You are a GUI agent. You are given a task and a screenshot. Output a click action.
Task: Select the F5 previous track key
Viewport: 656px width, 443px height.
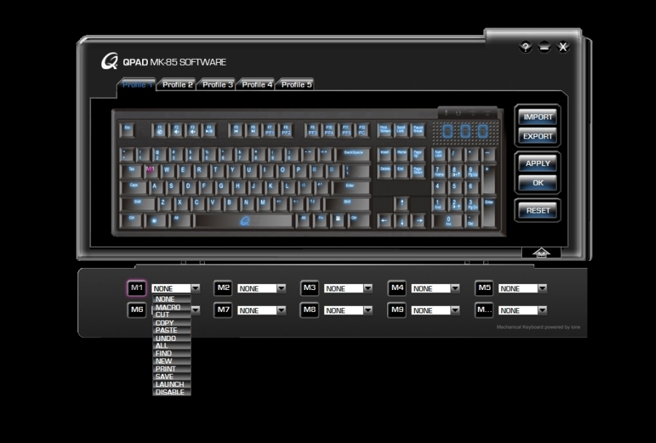click(236, 130)
